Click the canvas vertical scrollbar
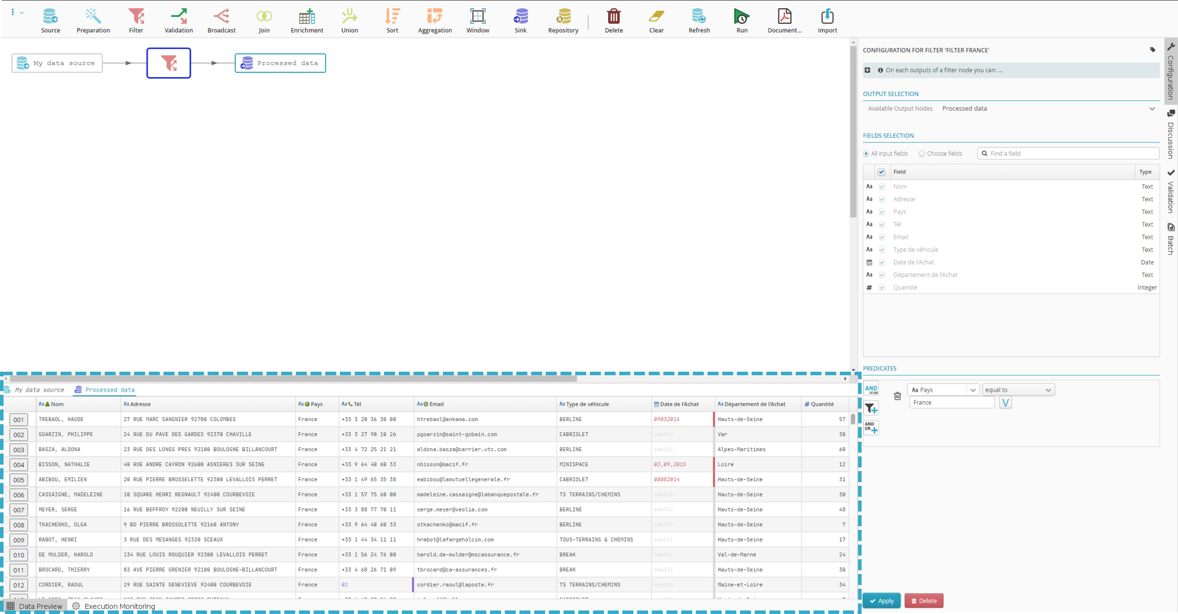The image size is (1178, 614). click(853, 132)
